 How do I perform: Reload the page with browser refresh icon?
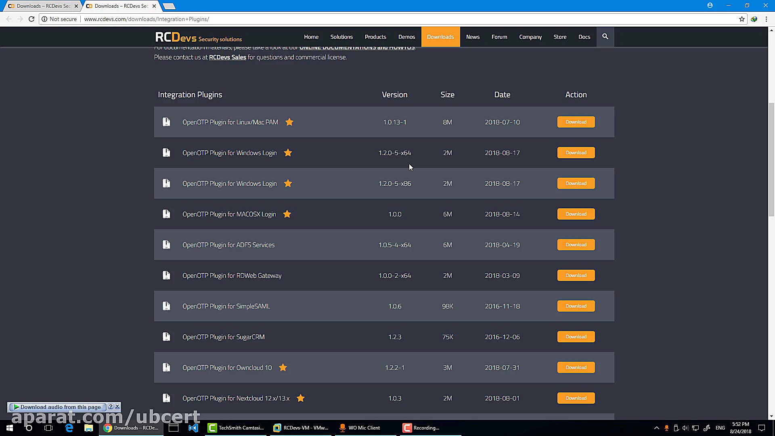coord(31,19)
